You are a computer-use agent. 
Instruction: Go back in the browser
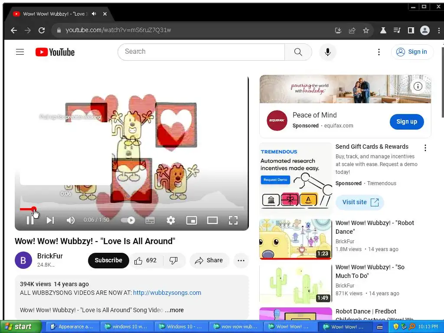click(x=13, y=30)
